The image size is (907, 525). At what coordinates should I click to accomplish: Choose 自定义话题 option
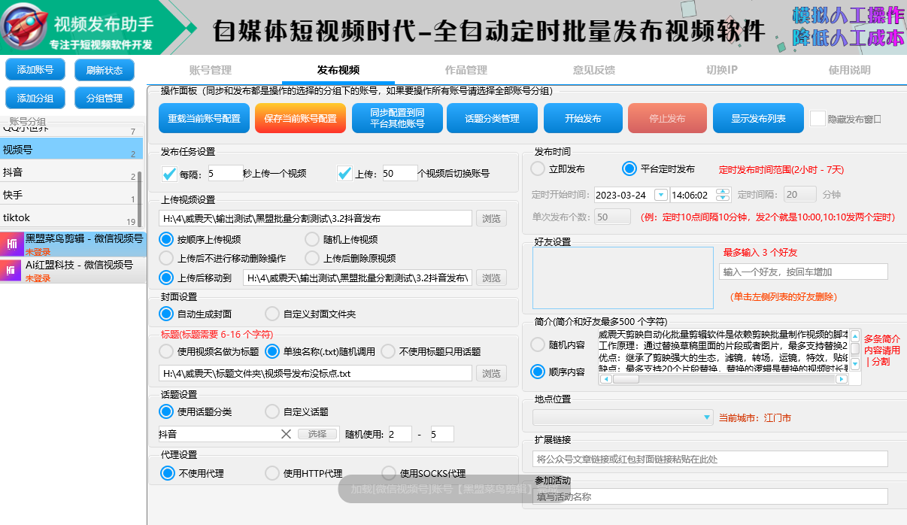272,411
